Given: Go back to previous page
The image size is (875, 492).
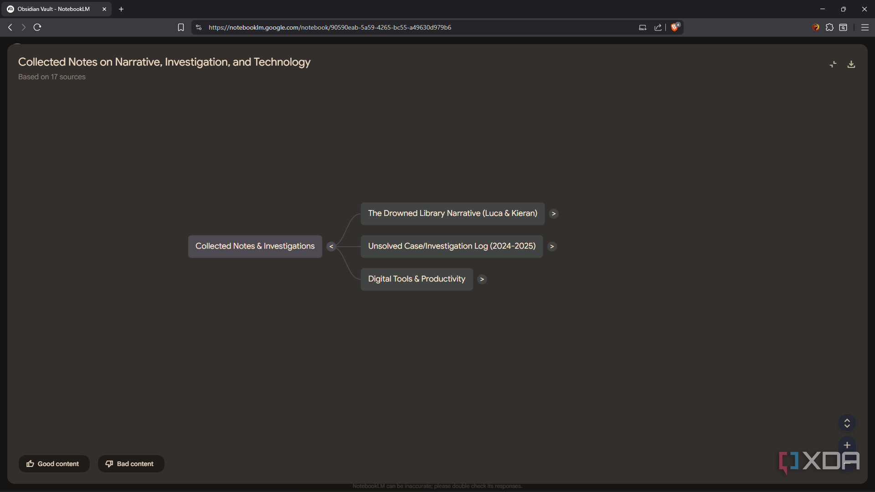Looking at the screenshot, I should pyautogui.click(x=10, y=27).
